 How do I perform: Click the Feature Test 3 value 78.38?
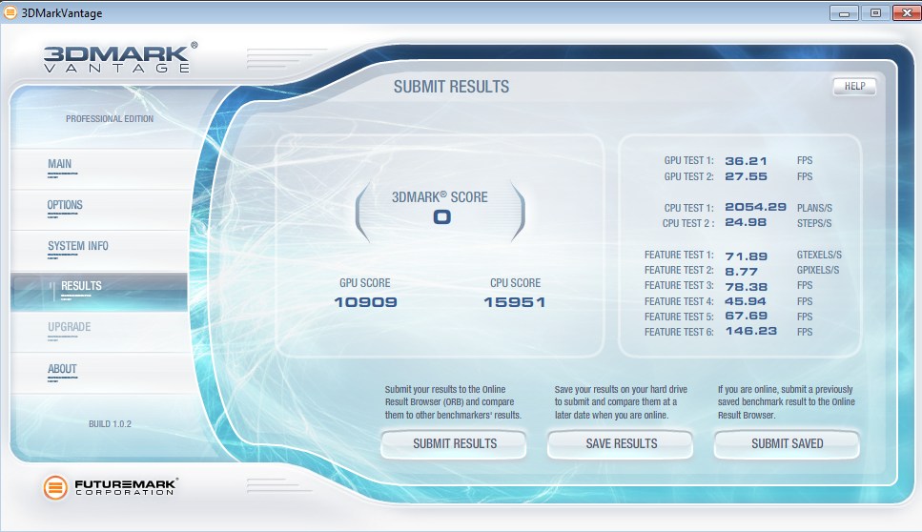pyautogui.click(x=746, y=287)
